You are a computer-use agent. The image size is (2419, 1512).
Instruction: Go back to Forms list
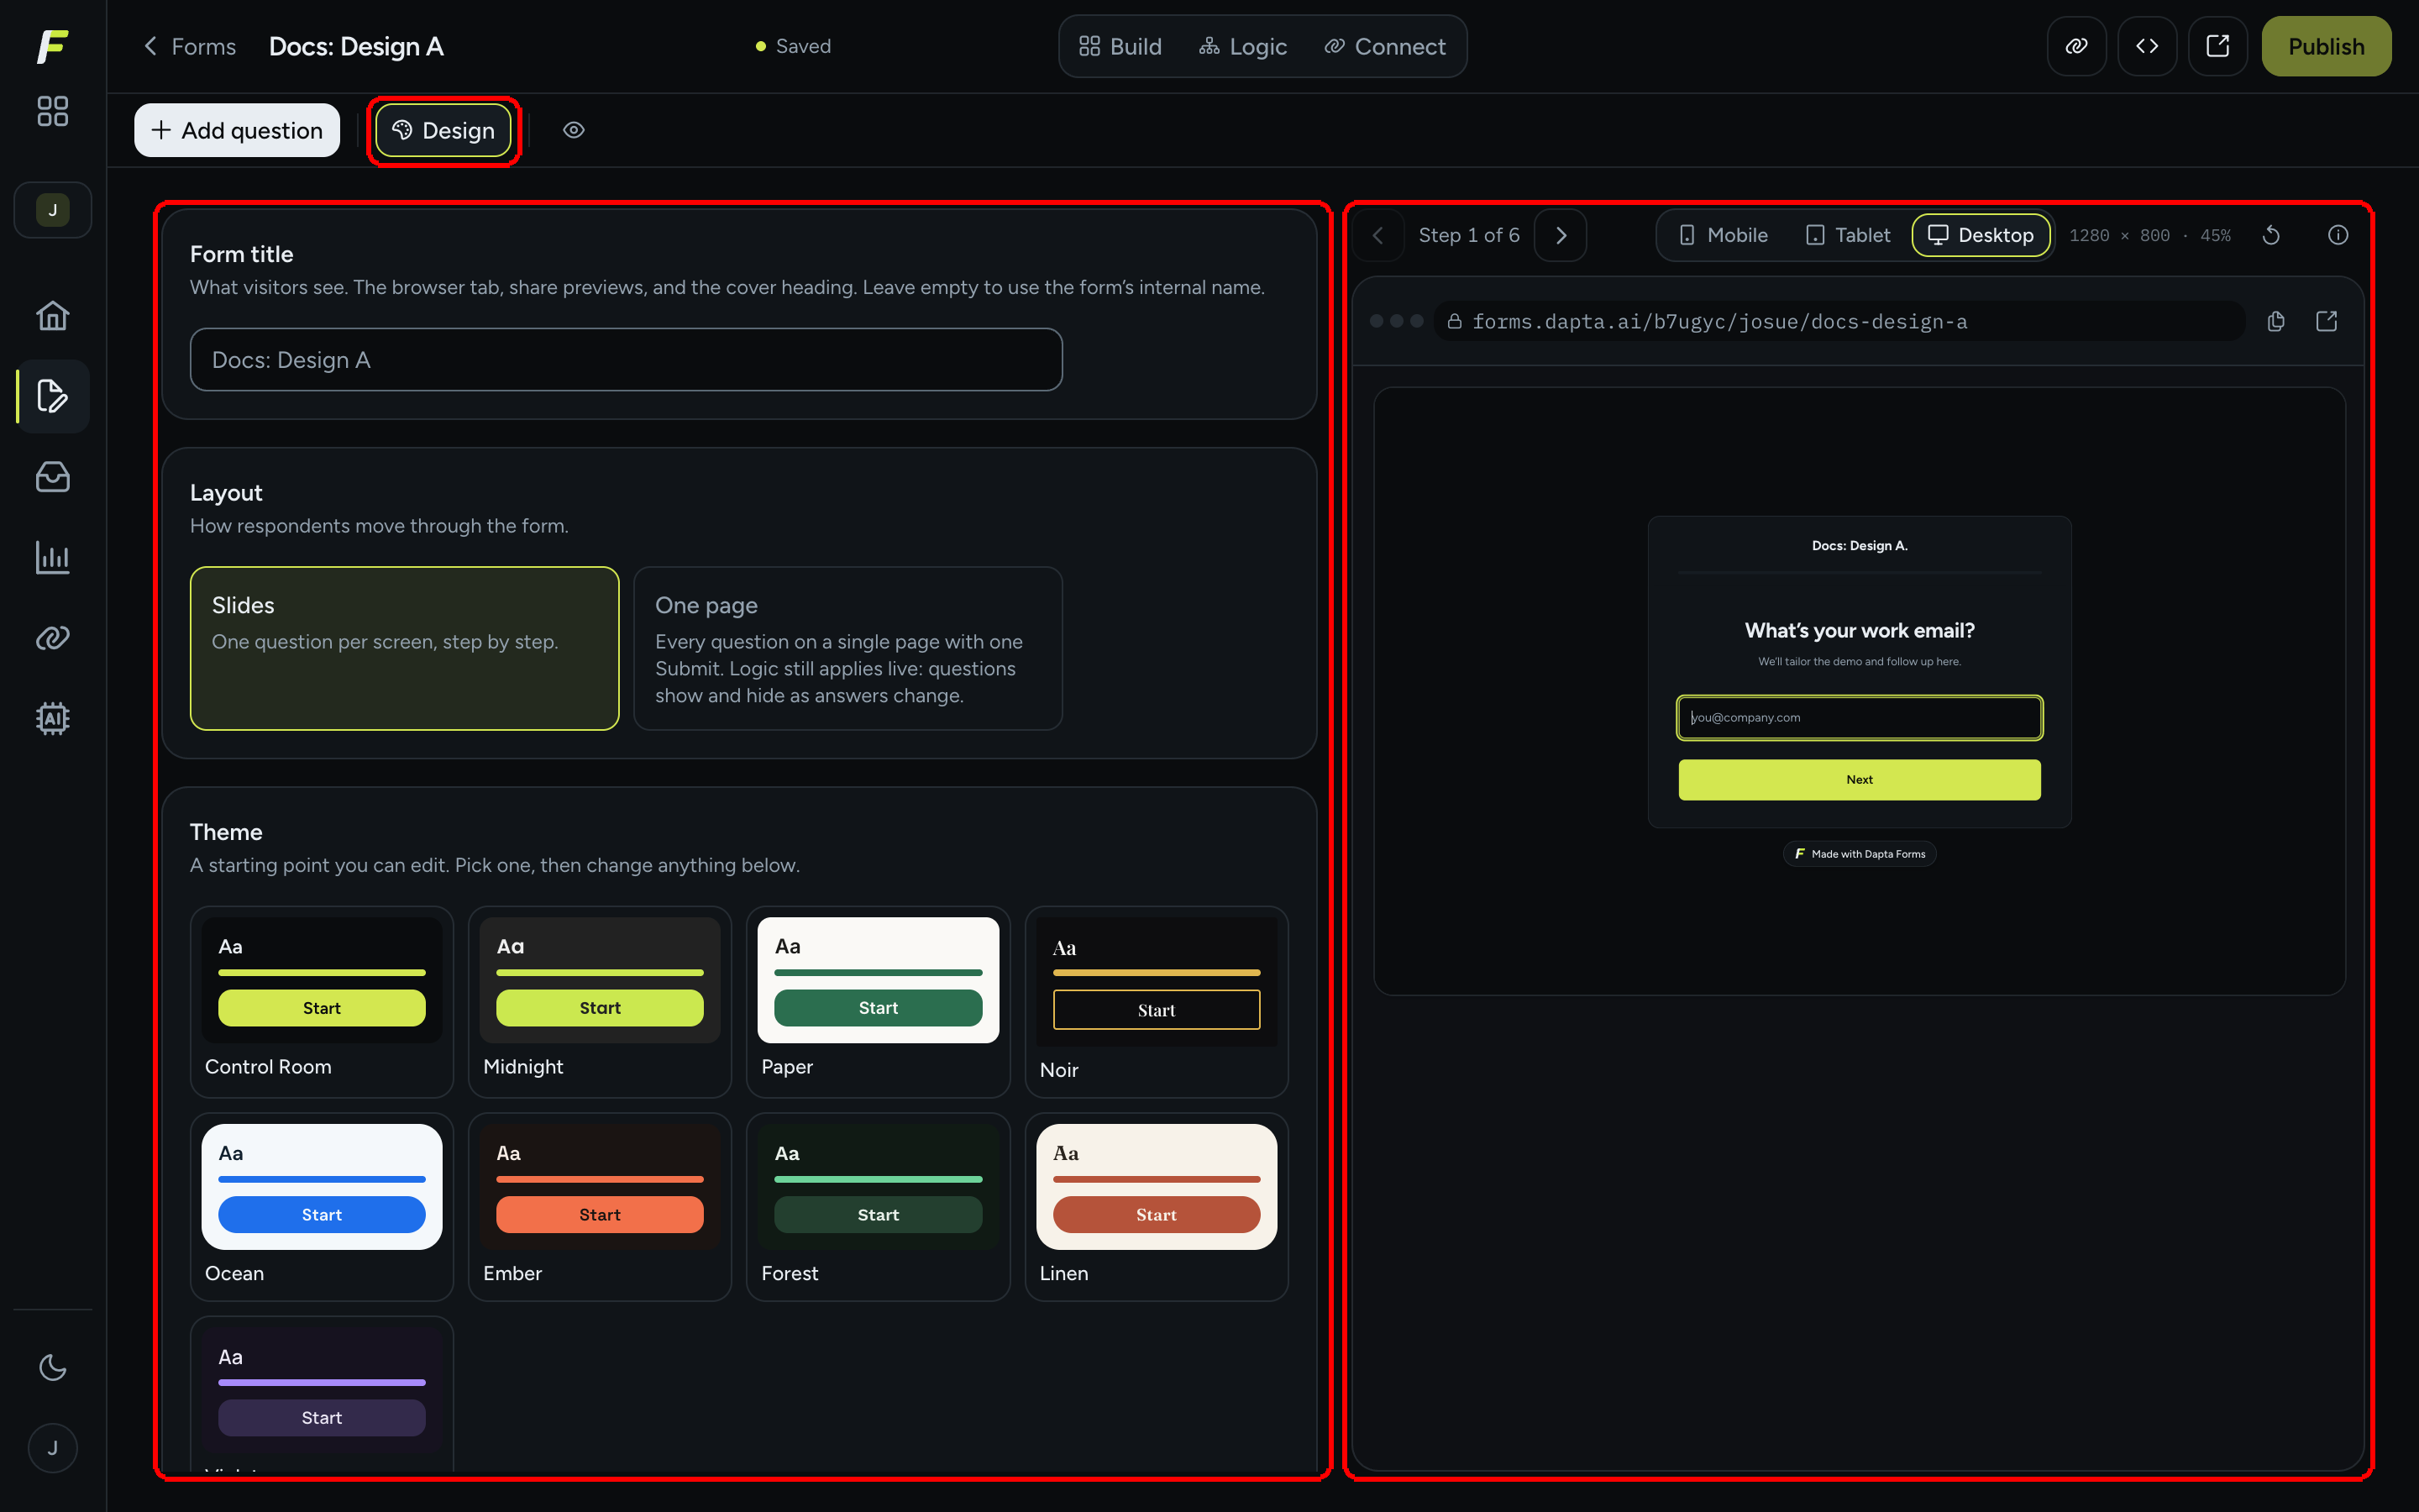190,46
